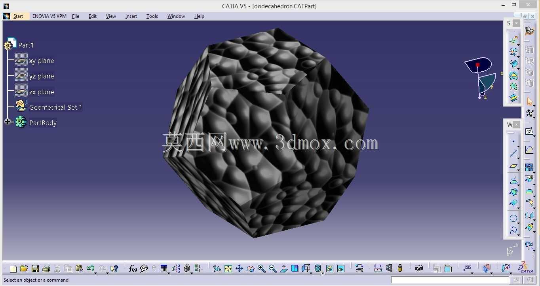This screenshot has width=540, height=286.
Task: Open the Formula f(x) editor
Action: [x=133, y=269]
